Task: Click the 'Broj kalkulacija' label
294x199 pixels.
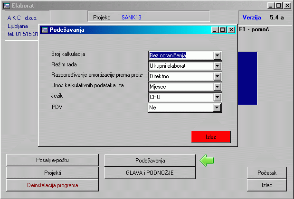Action: tap(68, 54)
